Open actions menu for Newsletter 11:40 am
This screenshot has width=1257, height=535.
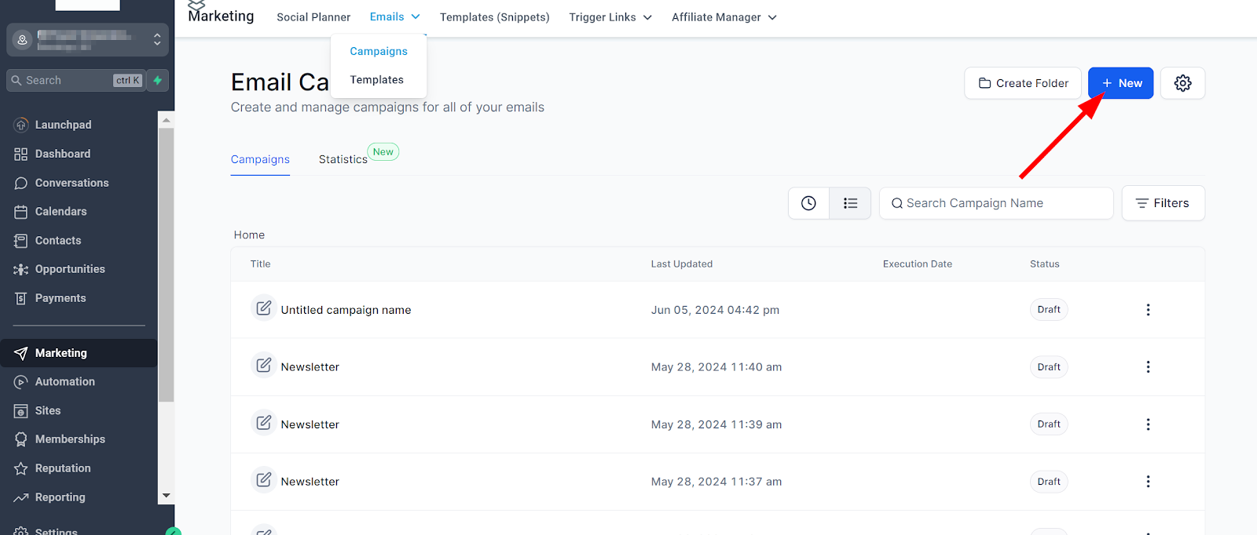[1148, 367]
